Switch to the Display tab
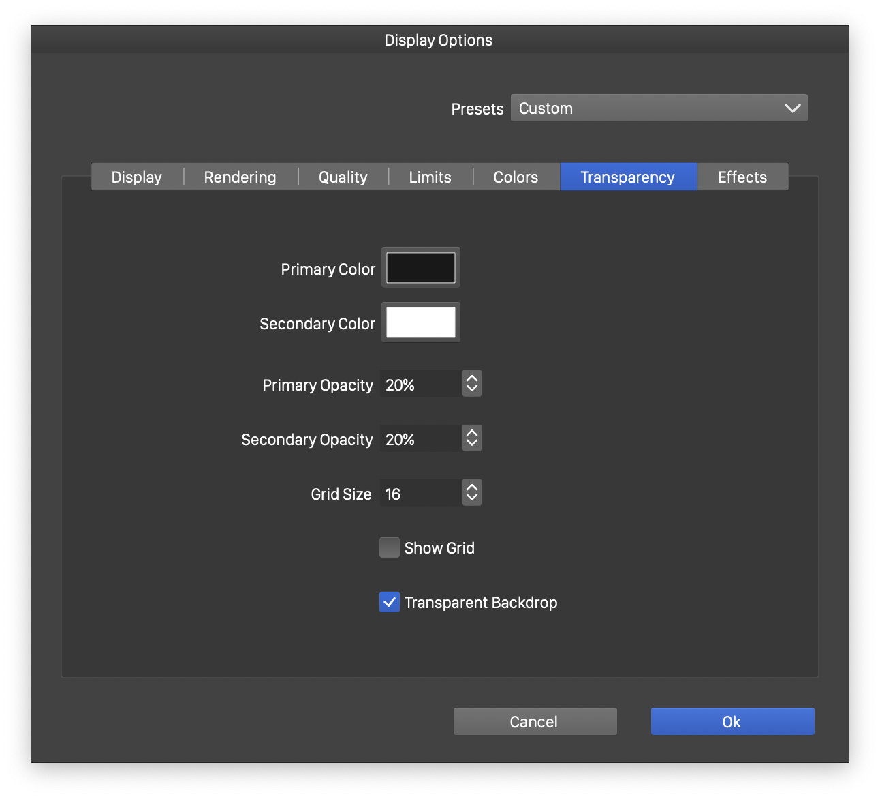The height and width of the screenshot is (799, 880). [x=137, y=177]
